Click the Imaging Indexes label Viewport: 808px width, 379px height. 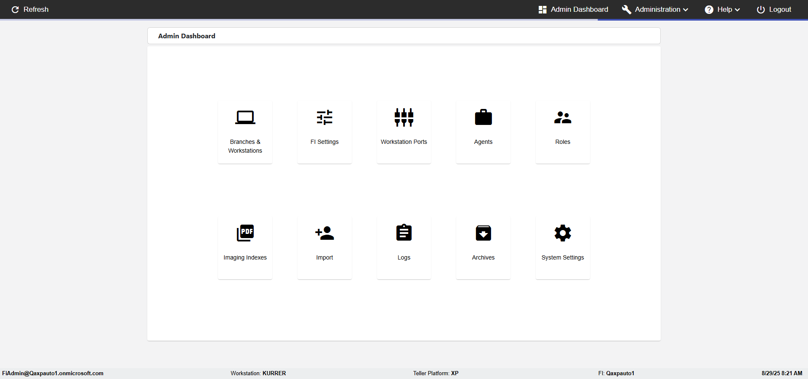[x=245, y=257]
